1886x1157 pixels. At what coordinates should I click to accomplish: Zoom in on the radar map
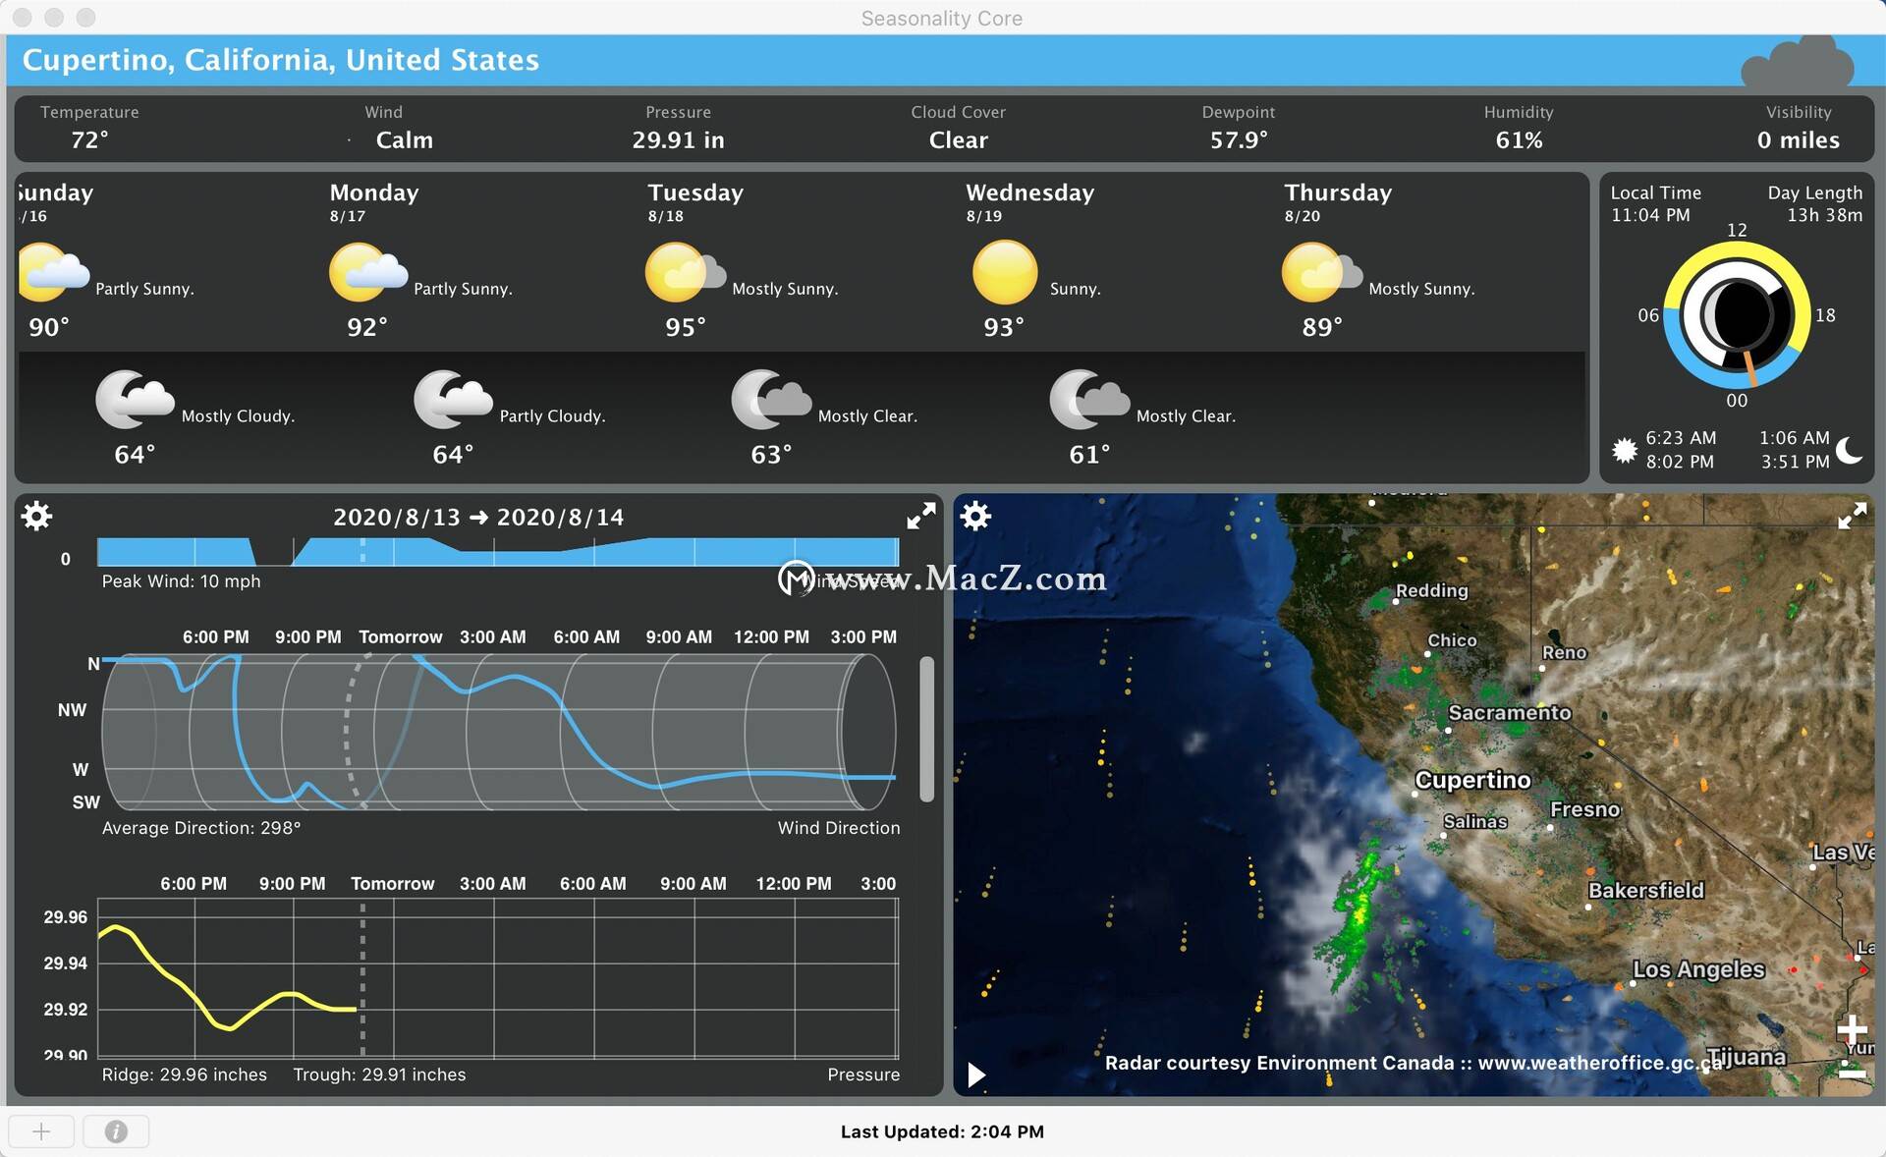point(1852,1029)
